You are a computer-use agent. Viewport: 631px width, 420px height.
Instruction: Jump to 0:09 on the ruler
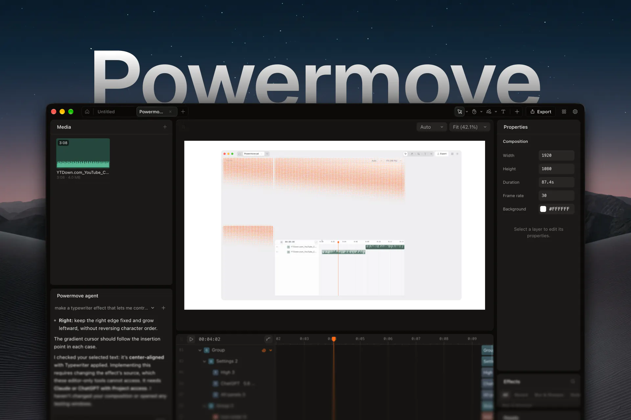472,339
